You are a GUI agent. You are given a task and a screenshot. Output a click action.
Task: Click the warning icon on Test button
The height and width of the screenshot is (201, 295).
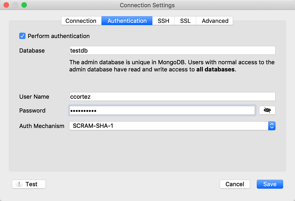pos(19,184)
